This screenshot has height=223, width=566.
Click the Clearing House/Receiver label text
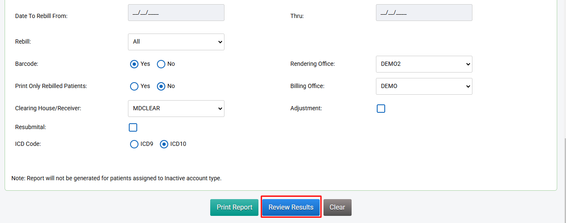pos(48,108)
